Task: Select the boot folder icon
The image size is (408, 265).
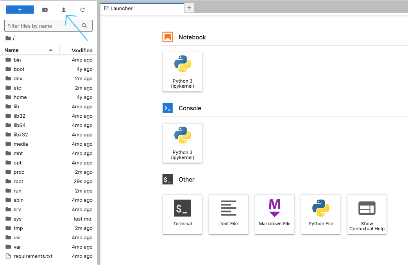Action: click(8, 69)
